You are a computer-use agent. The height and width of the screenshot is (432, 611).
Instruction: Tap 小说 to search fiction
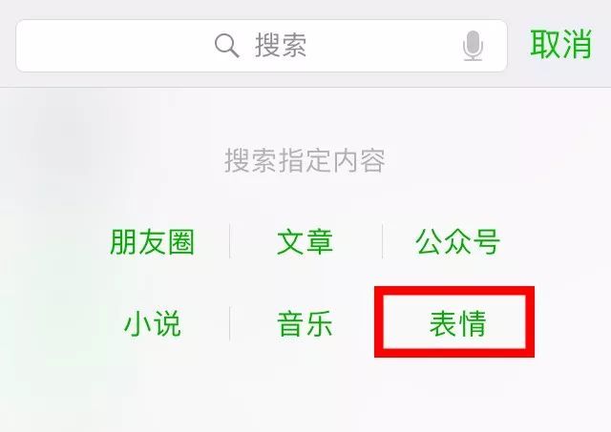coord(153,323)
